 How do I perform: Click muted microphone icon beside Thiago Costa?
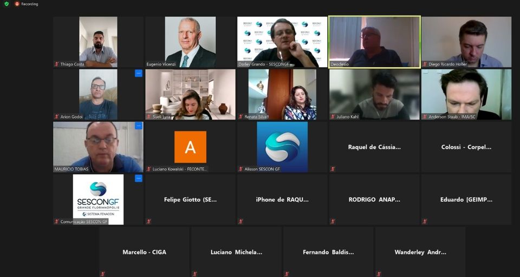click(x=57, y=64)
